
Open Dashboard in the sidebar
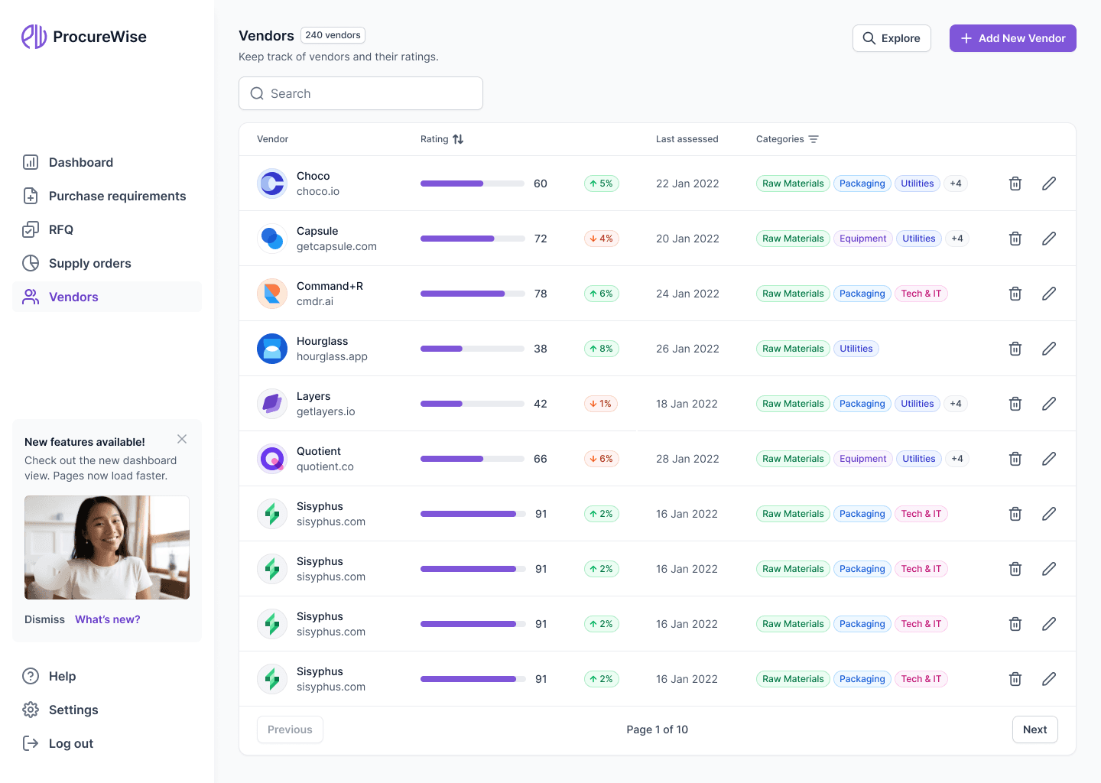tap(107, 162)
